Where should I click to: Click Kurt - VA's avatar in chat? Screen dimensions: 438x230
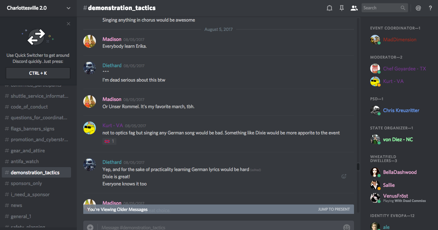pyautogui.click(x=90, y=128)
